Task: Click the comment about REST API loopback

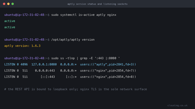Action: click(x=75, y=89)
